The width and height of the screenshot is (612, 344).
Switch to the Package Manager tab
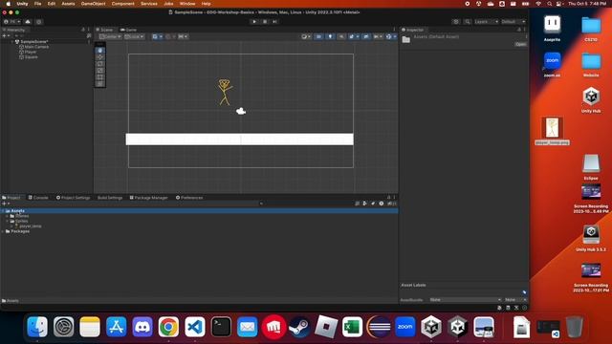pyautogui.click(x=149, y=198)
